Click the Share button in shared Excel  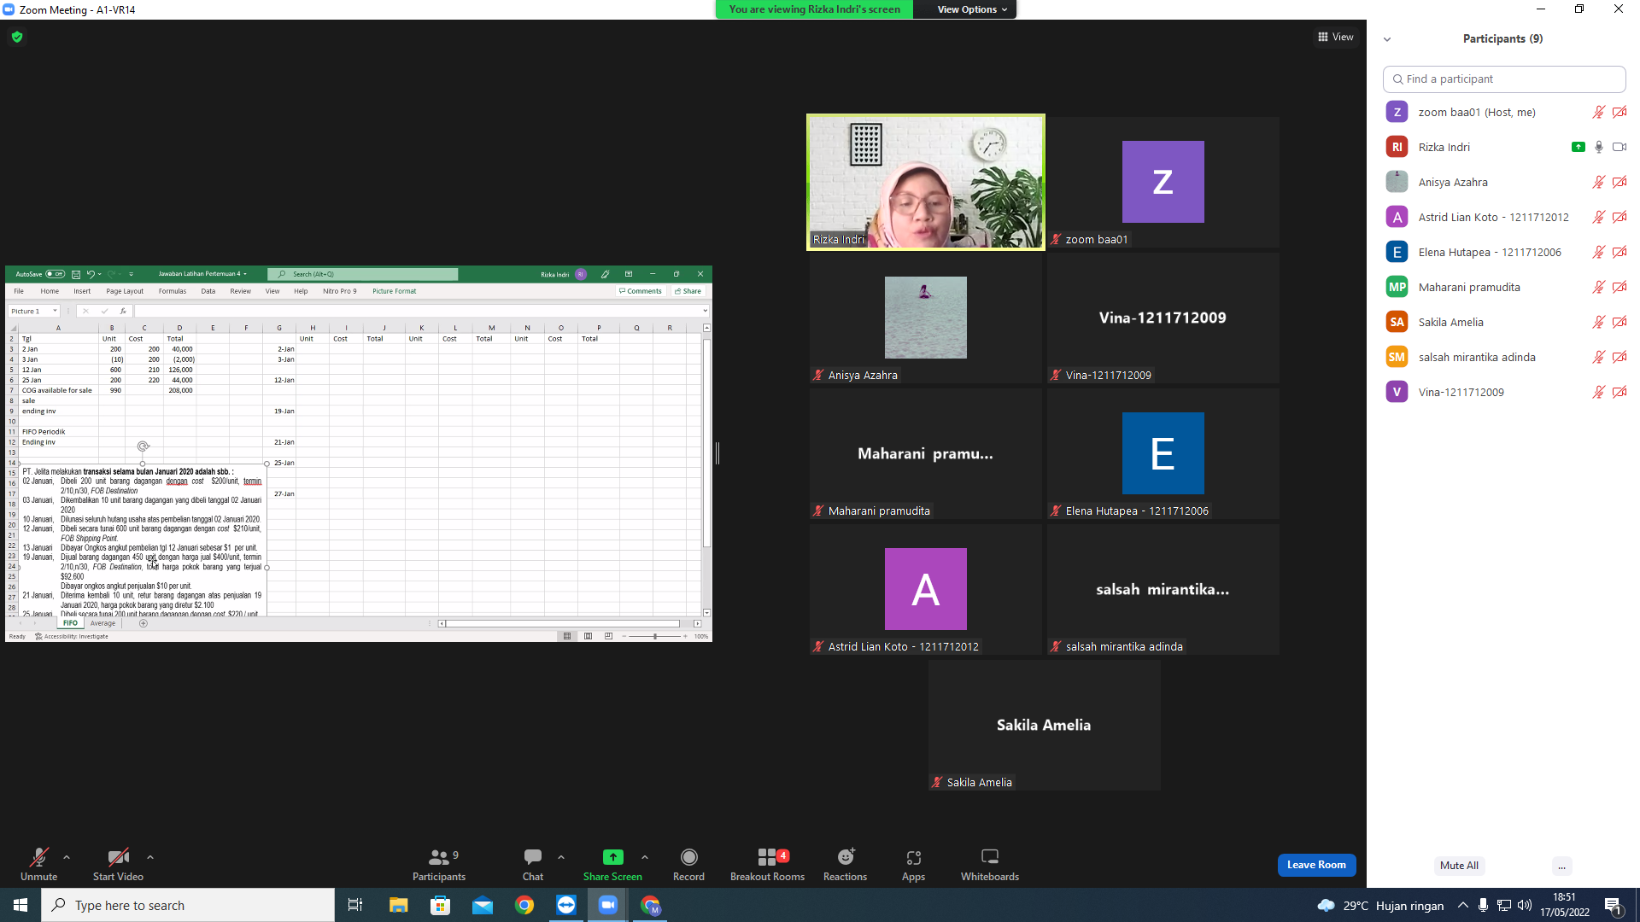(688, 291)
